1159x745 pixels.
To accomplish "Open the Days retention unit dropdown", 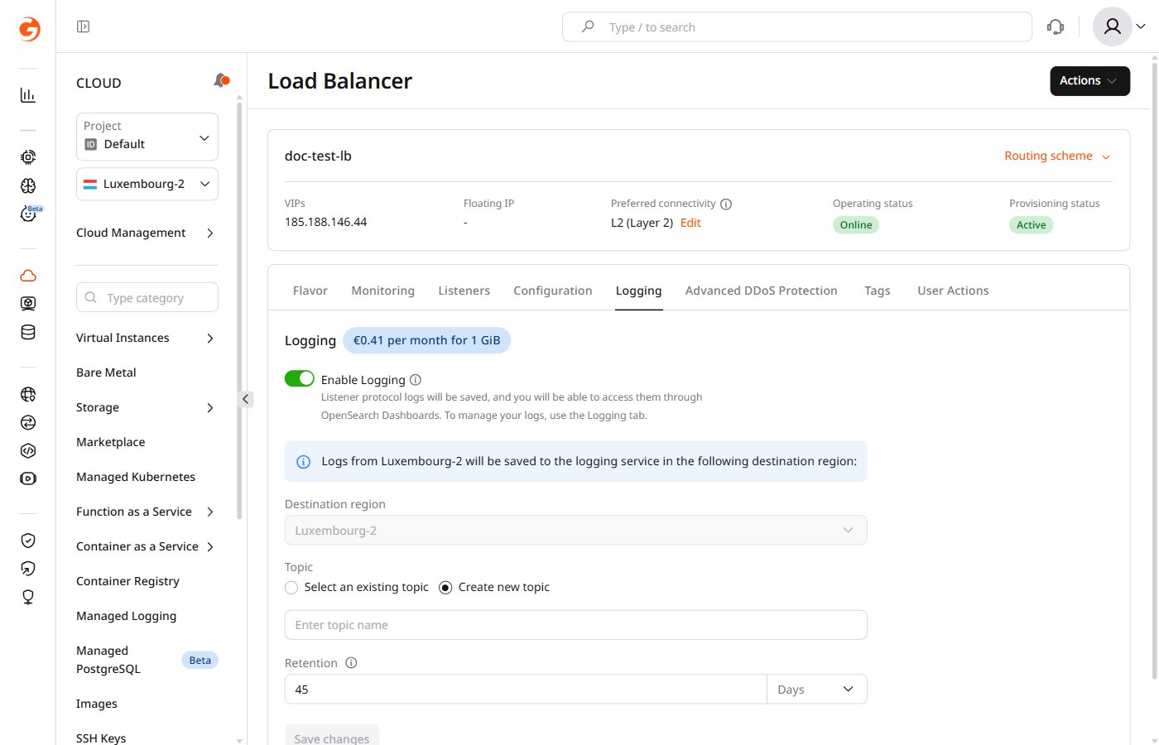I will click(817, 690).
